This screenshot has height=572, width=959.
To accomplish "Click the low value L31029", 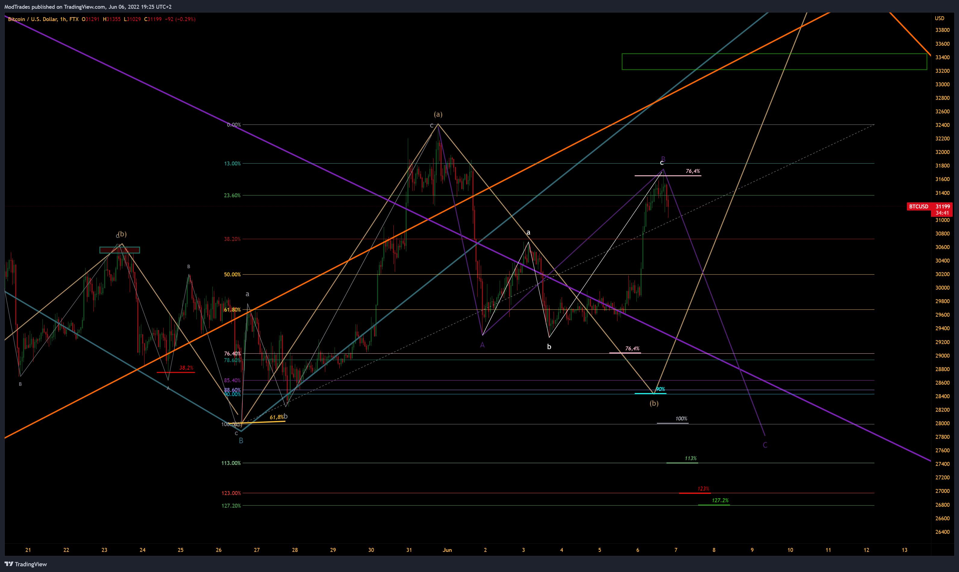I will coord(132,19).
